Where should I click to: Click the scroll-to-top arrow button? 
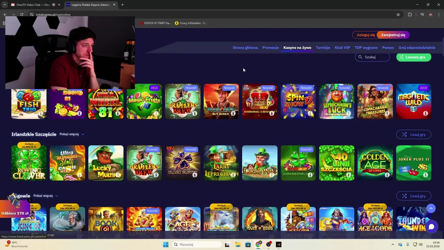(x=431, y=208)
